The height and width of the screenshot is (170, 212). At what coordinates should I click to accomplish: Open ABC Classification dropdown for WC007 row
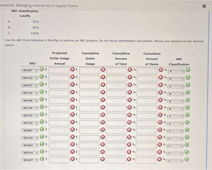click(175, 161)
